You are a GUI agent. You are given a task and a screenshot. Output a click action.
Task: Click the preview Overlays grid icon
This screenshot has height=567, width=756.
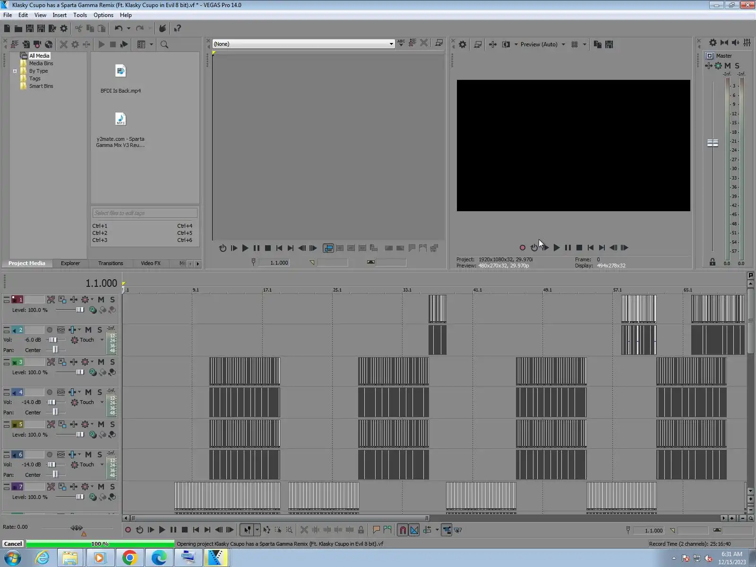coord(575,44)
